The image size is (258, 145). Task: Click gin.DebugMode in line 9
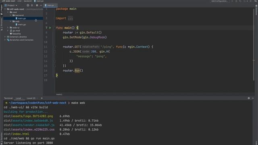pyautogui.click(x=94, y=37)
